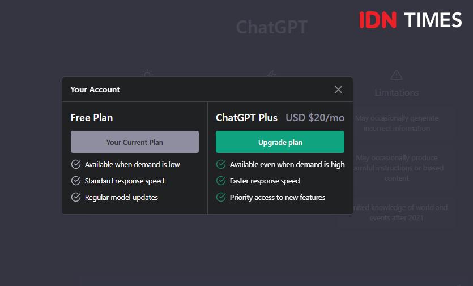Click 'Standard response speed' text

125,181
